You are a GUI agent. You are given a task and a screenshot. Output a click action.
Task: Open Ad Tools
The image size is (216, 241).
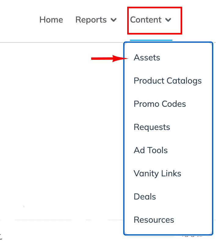150,150
